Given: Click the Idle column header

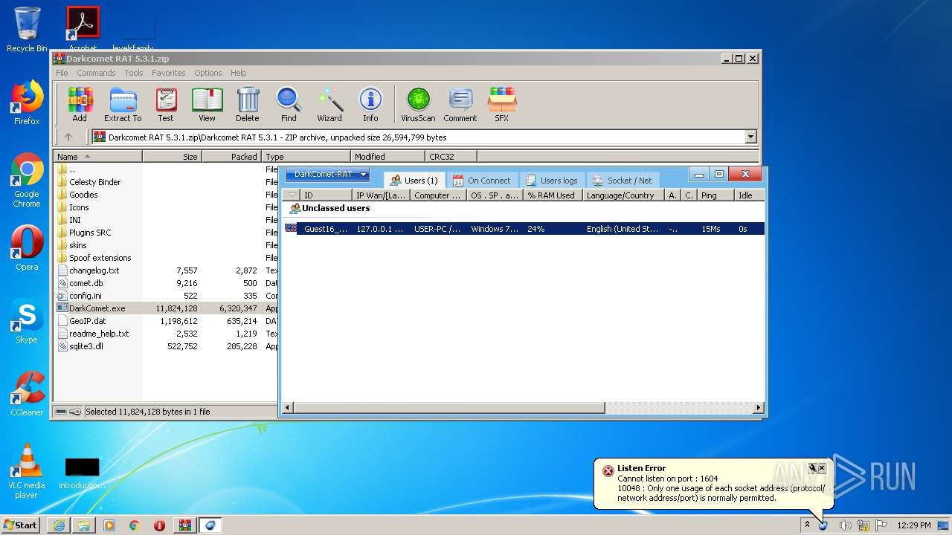Looking at the screenshot, I should pyautogui.click(x=750, y=195).
